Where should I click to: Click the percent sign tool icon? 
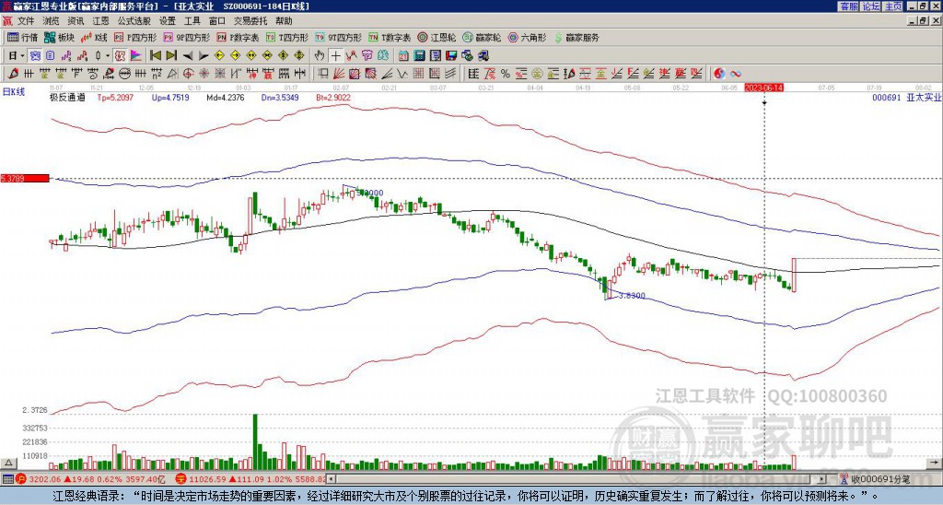(x=506, y=74)
